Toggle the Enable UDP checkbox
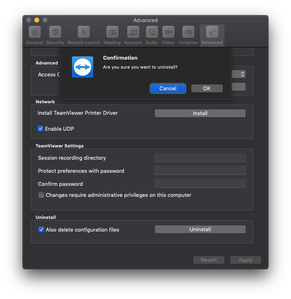 pos(40,129)
